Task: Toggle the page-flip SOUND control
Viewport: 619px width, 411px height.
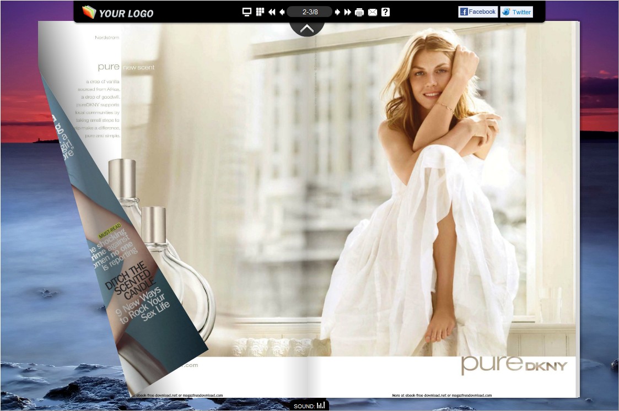Action: click(x=310, y=405)
